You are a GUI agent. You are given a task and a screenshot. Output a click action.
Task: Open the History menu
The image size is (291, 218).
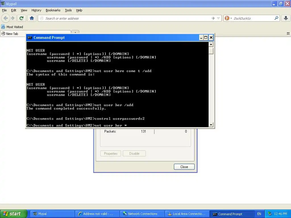tap(36, 10)
